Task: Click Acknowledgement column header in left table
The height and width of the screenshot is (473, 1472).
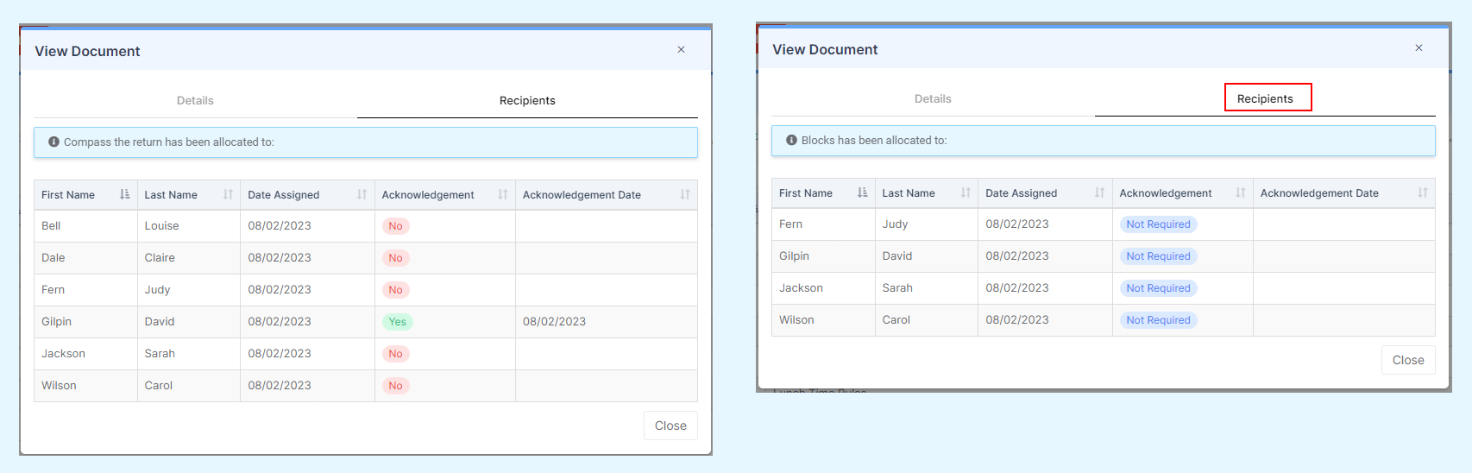Action: point(445,195)
